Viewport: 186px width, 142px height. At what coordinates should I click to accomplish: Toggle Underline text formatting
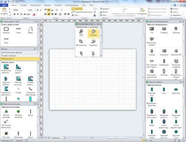(21, 14)
